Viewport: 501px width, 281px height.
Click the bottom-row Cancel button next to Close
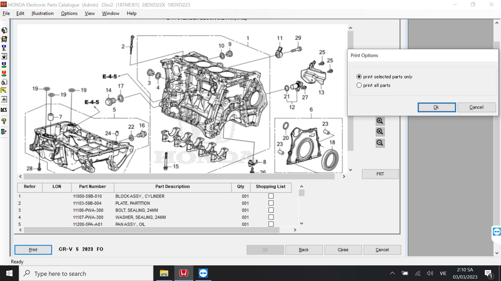point(382,250)
